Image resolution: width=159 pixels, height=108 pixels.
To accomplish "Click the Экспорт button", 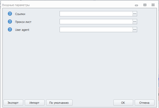I will pos(13,103).
